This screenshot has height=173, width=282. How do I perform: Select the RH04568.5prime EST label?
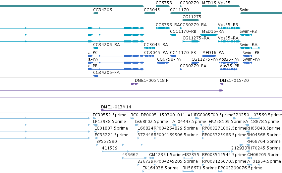(263, 135)
